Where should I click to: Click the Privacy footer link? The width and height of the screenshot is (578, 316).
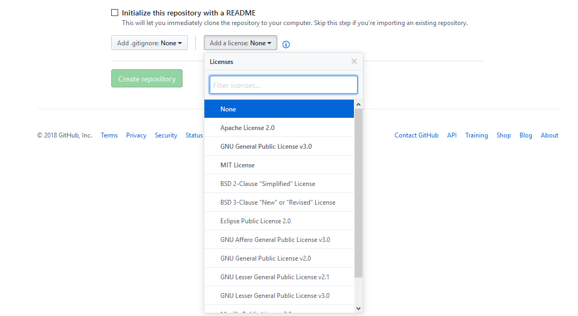136,135
